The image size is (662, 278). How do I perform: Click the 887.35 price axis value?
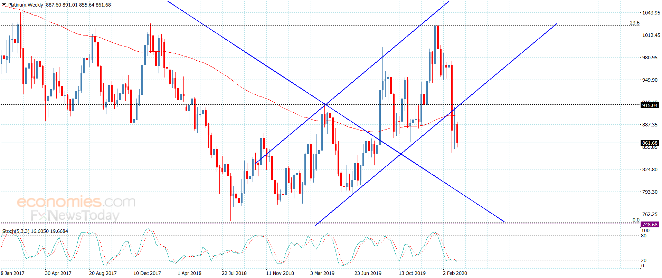pyautogui.click(x=650, y=125)
